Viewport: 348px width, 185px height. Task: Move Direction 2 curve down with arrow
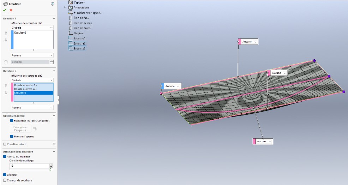click(6, 93)
